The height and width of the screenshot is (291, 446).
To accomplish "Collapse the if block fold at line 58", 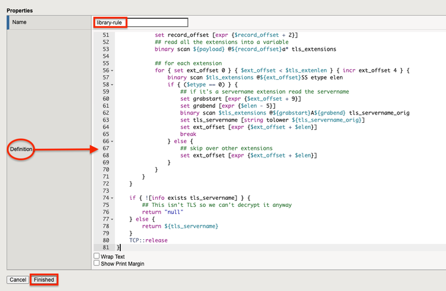I will click(112, 85).
